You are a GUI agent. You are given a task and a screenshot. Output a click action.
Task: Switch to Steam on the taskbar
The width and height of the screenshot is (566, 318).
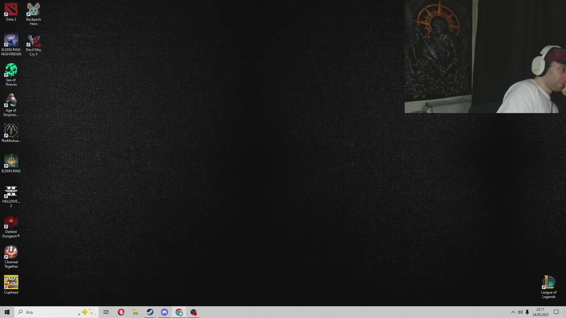(x=150, y=312)
